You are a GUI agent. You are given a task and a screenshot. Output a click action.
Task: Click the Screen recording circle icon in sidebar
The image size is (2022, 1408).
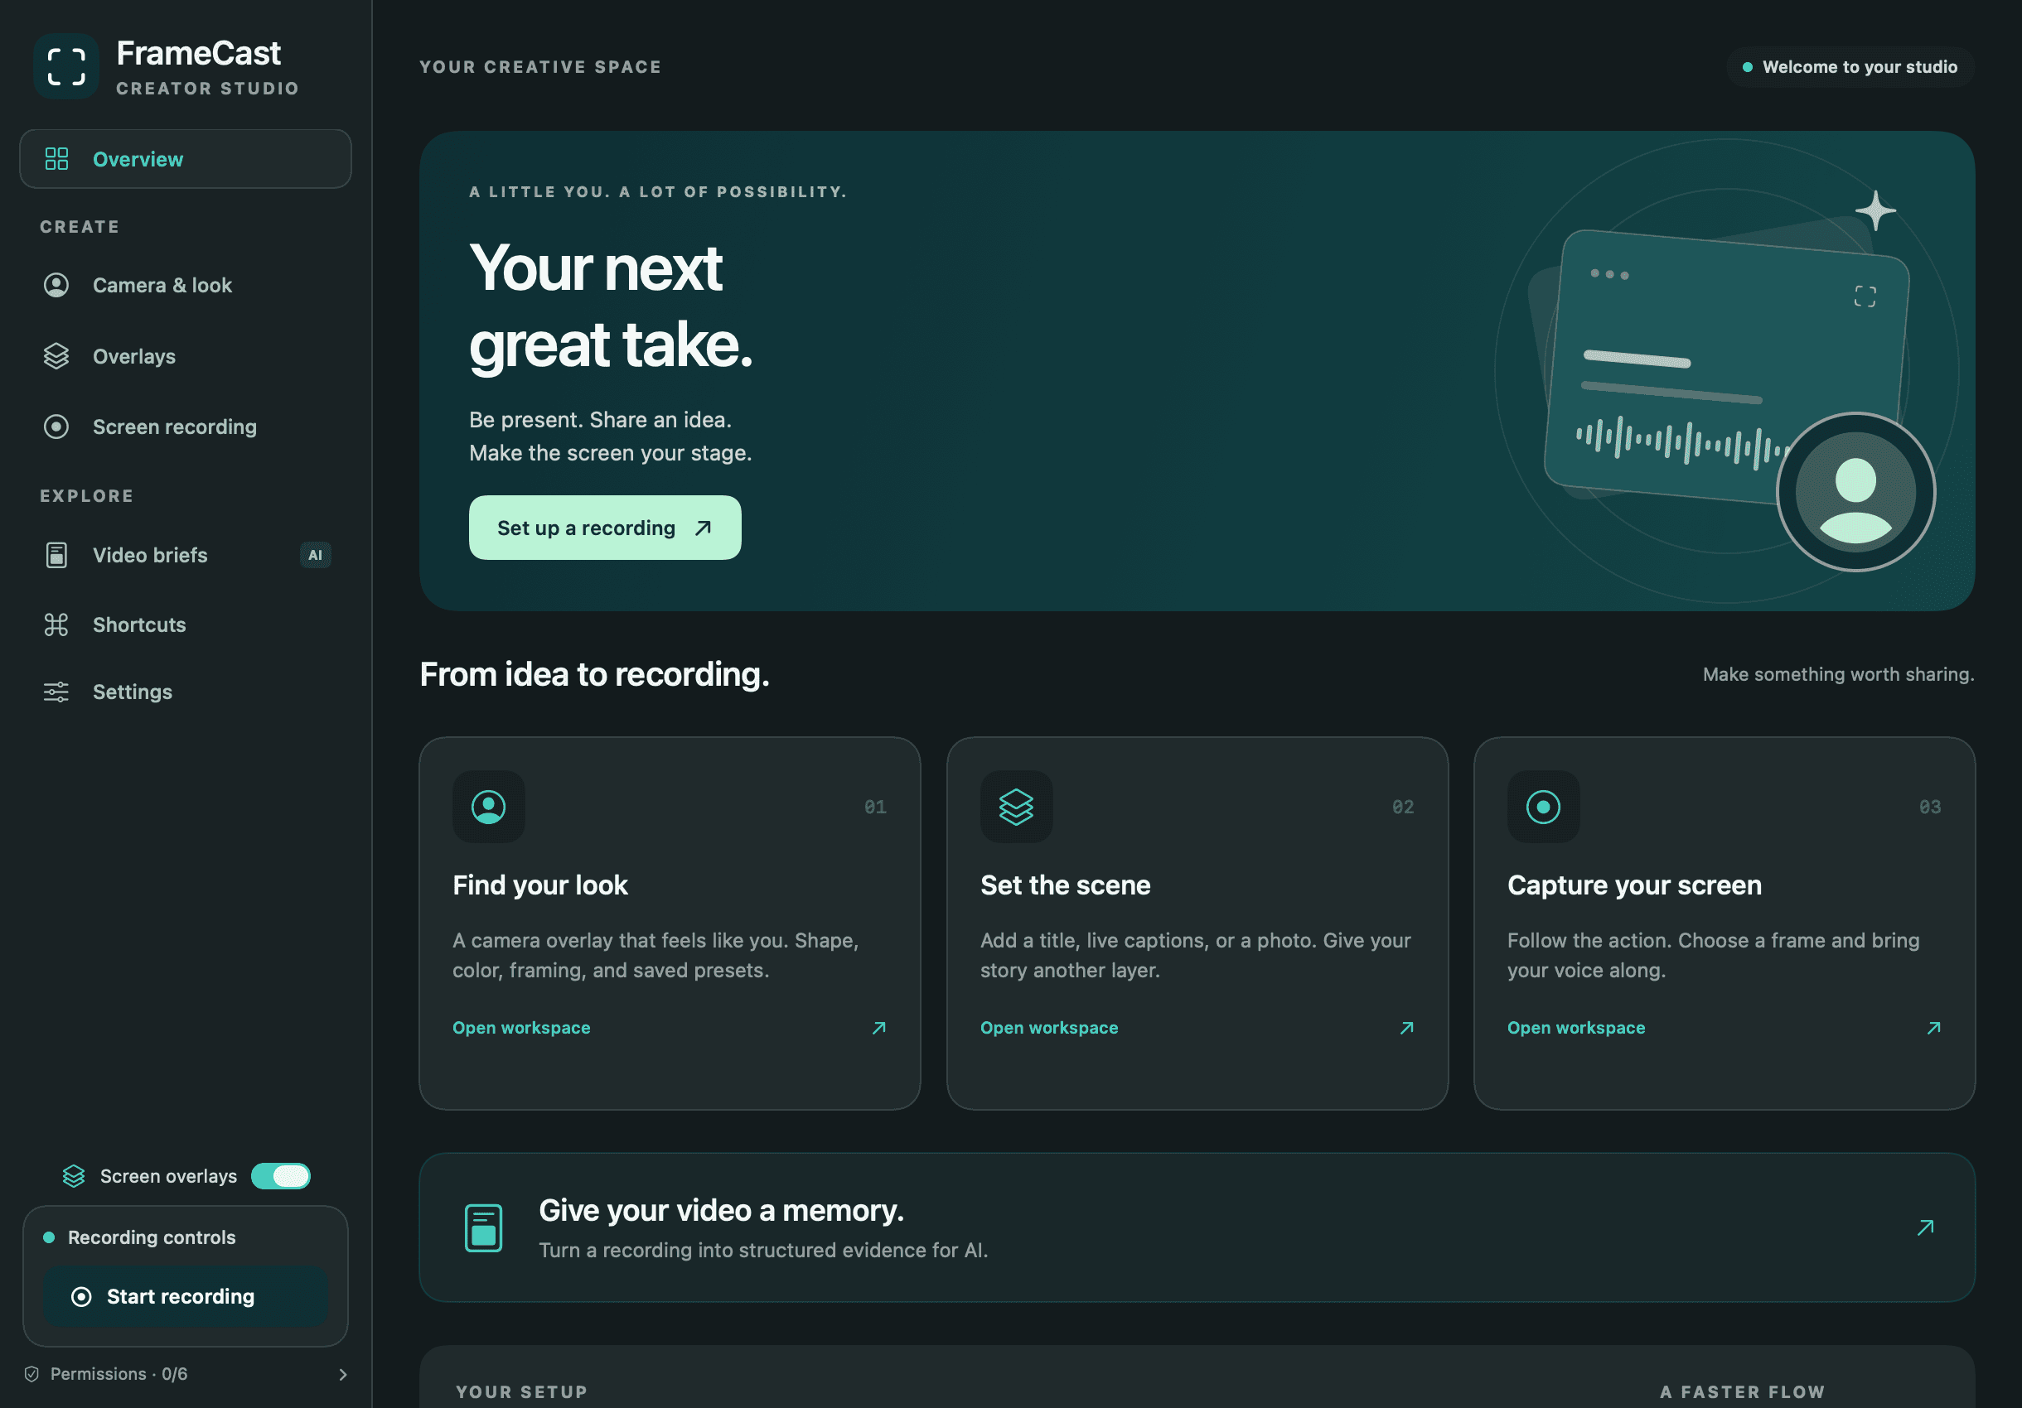[56, 427]
